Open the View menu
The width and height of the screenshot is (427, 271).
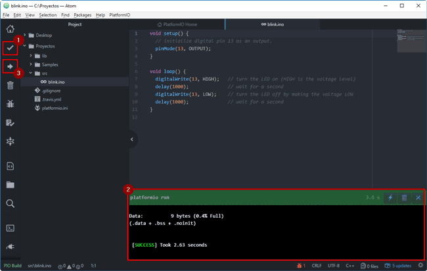[30, 15]
